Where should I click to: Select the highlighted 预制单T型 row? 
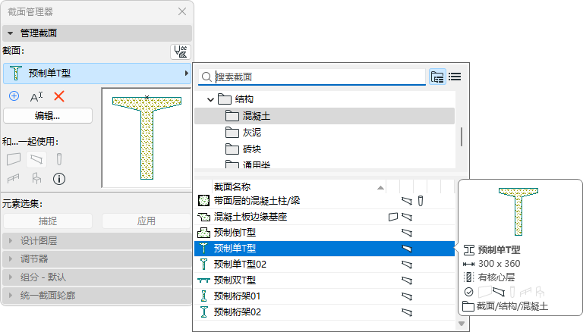coord(324,249)
